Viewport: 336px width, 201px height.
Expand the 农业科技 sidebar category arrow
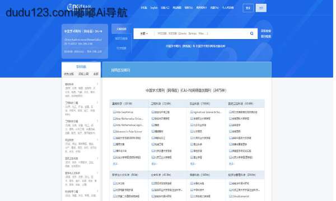click(97, 140)
